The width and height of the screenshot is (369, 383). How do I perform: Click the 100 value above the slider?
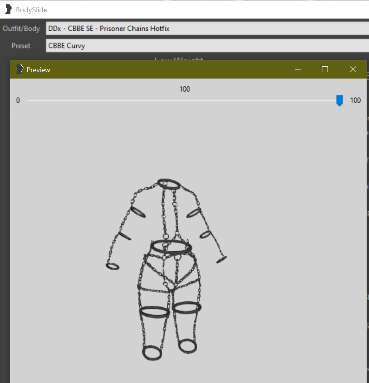pyautogui.click(x=185, y=89)
